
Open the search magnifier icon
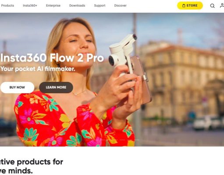[212, 6]
